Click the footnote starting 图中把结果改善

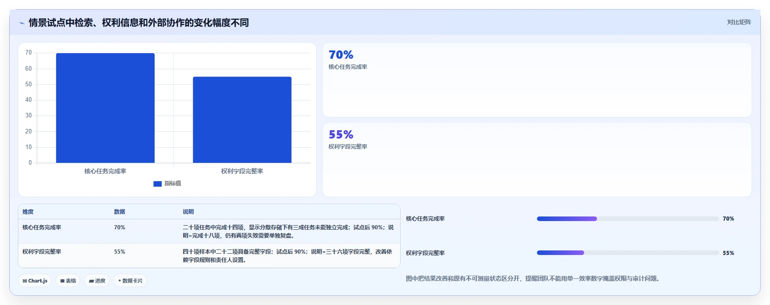click(534, 279)
